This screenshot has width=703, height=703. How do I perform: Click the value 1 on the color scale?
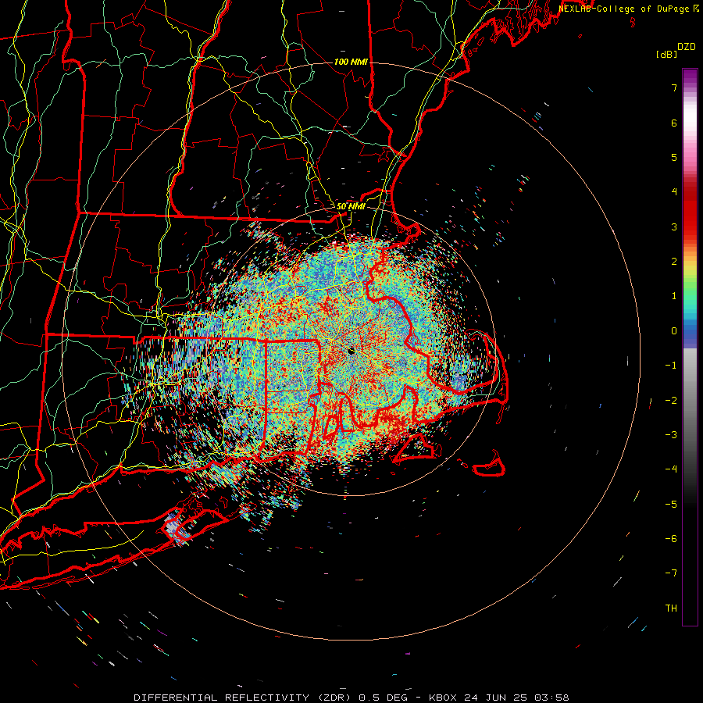[674, 296]
